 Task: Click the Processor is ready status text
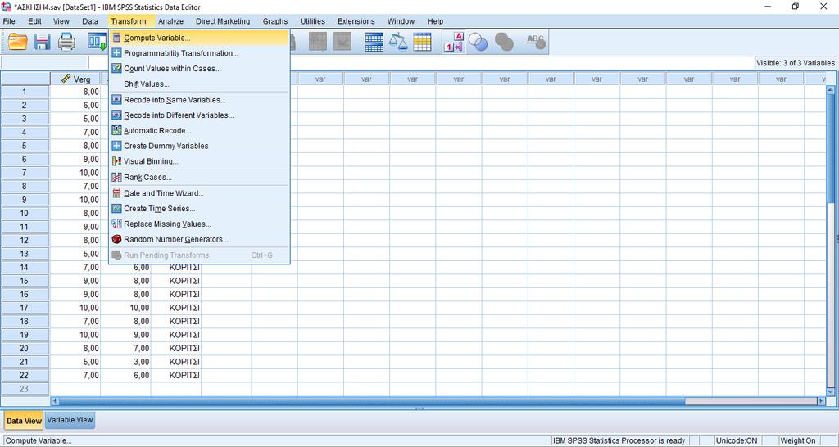click(619, 440)
